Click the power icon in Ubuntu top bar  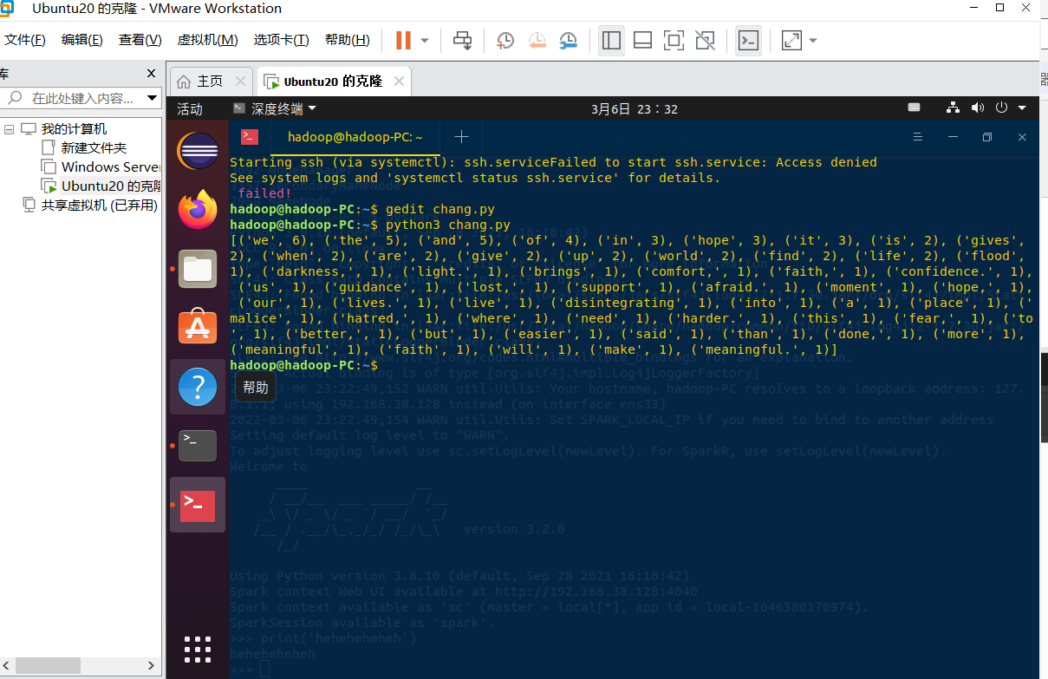[1001, 108]
